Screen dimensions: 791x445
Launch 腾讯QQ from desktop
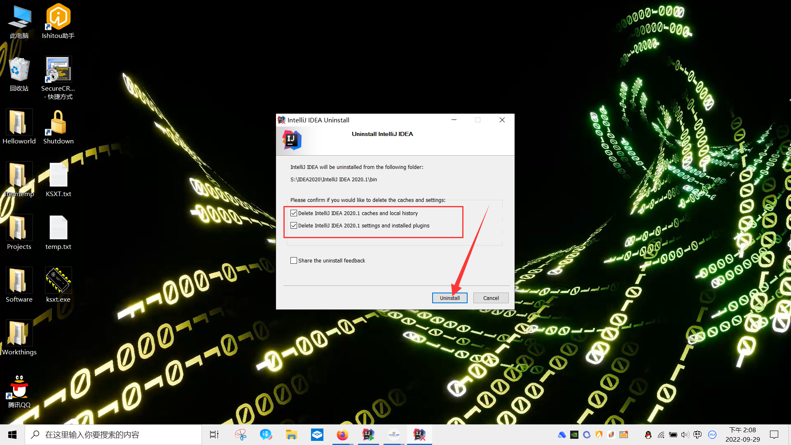click(19, 387)
